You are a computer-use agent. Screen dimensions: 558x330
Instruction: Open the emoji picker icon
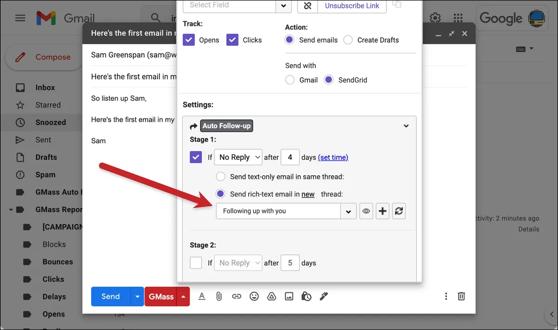pyautogui.click(x=254, y=296)
